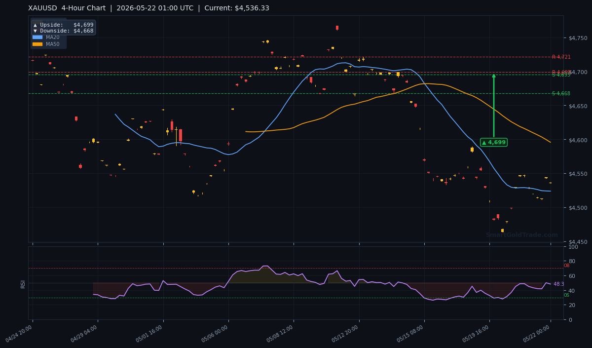
Task: Click the $4,650 price axis label
Action: coord(578,106)
